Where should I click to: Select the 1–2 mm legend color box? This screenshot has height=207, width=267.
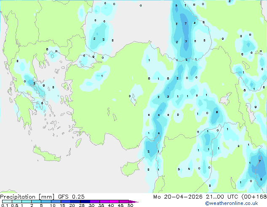27,202
